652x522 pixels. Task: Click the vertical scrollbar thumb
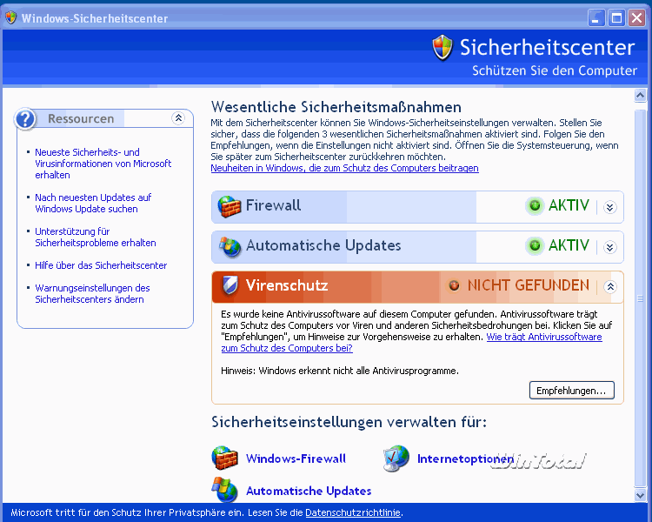[x=640, y=298]
